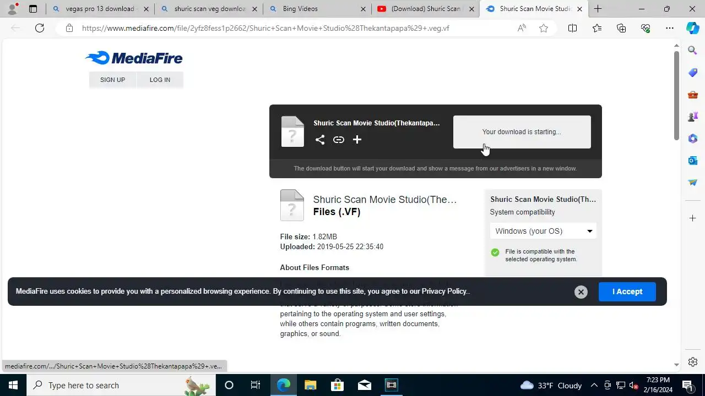Open Outlook icon in Edge sidebar

coord(693,161)
